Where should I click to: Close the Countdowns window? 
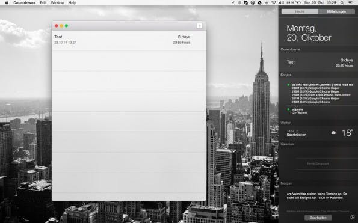(57, 26)
